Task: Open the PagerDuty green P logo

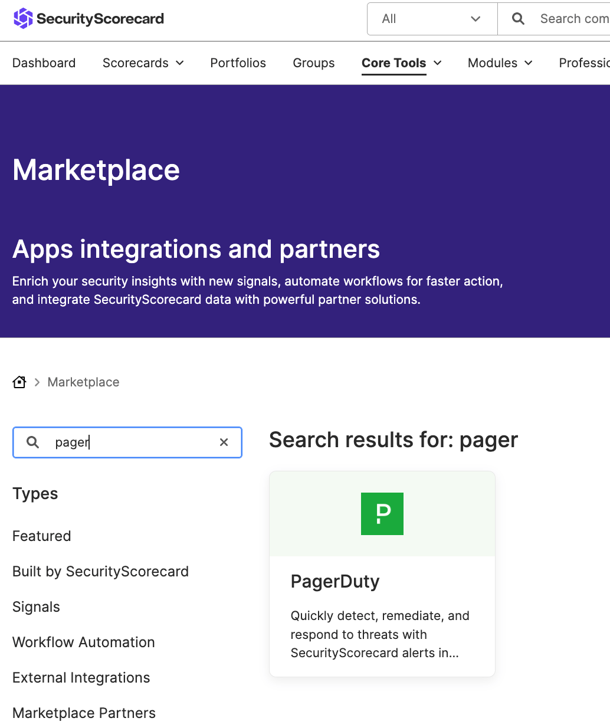Action: point(382,513)
